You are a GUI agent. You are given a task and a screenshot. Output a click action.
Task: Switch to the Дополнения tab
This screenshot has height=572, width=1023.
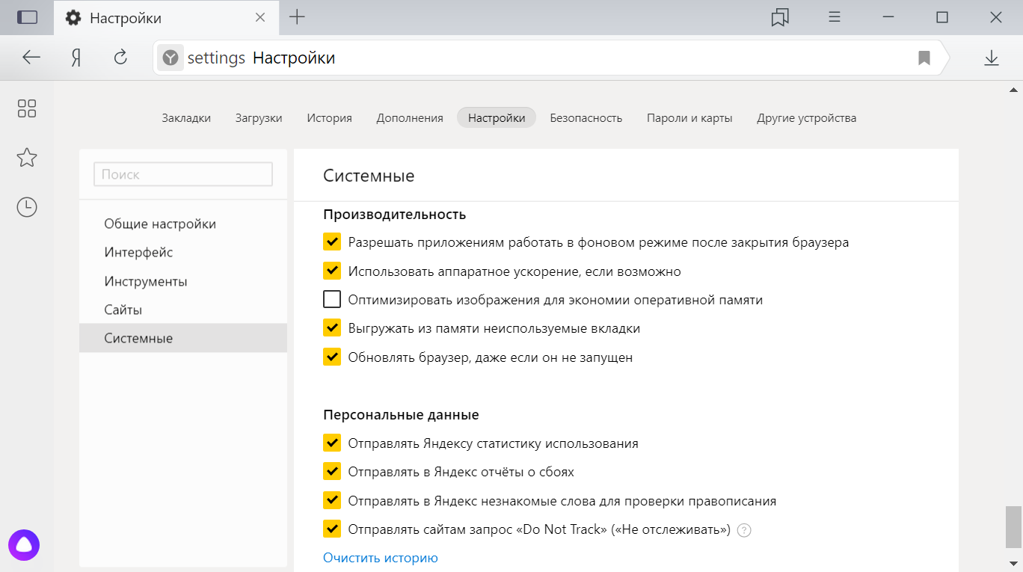(x=410, y=117)
